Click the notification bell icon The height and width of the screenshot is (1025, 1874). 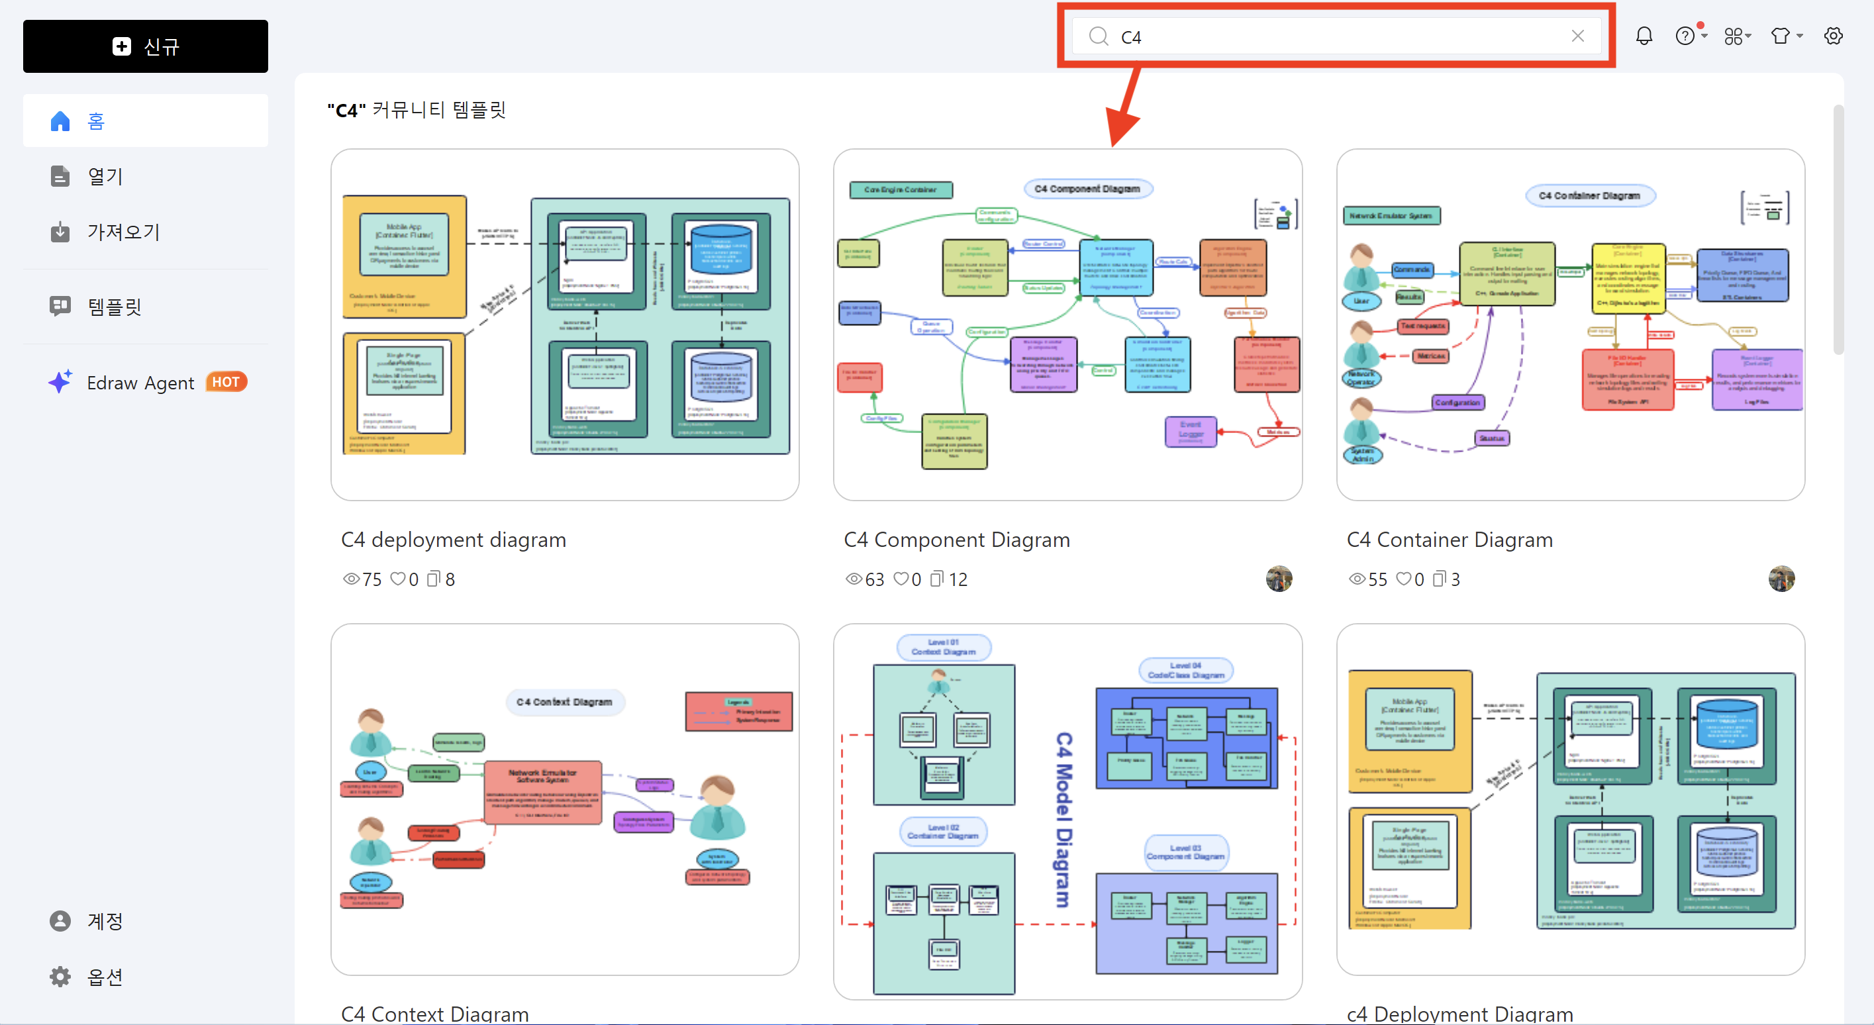(x=1644, y=36)
